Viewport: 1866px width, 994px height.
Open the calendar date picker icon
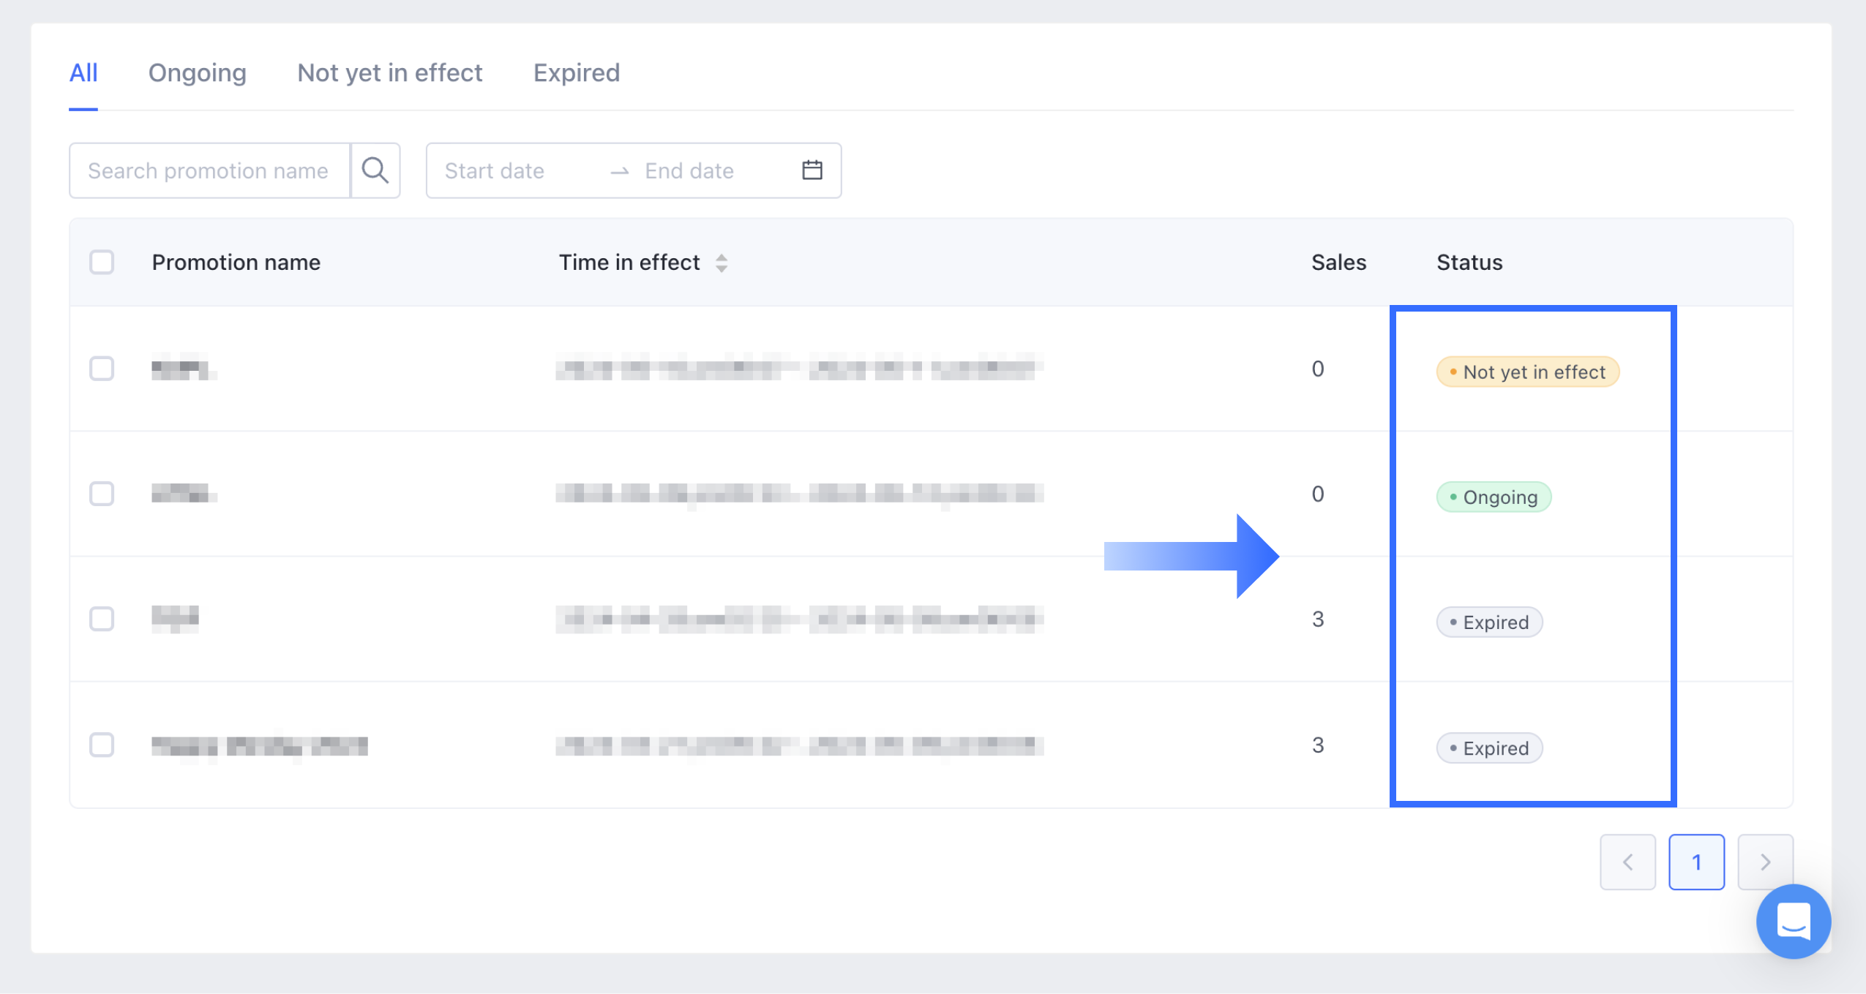coord(812,170)
